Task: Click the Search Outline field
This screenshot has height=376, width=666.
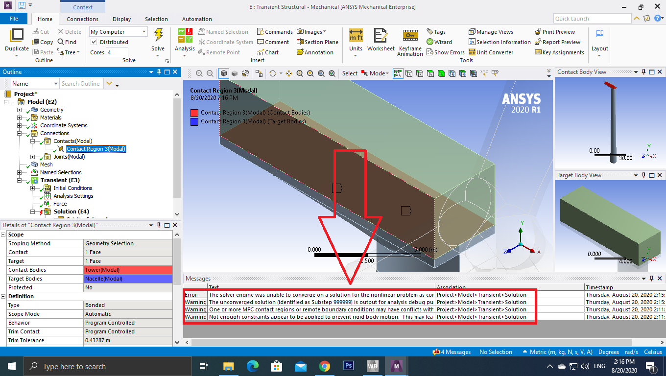Action: click(x=81, y=84)
